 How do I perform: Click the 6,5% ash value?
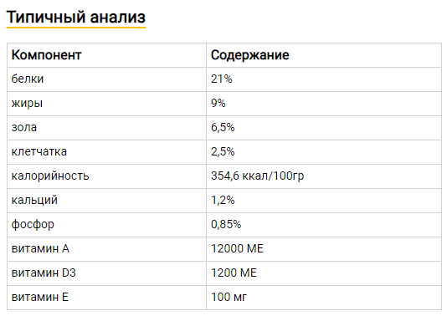pyautogui.click(x=223, y=128)
